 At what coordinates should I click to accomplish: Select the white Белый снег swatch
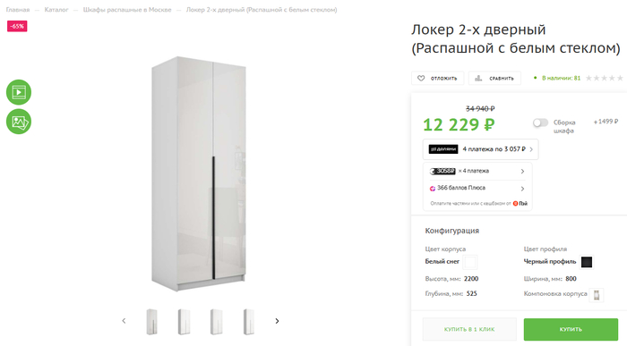tap(470, 262)
